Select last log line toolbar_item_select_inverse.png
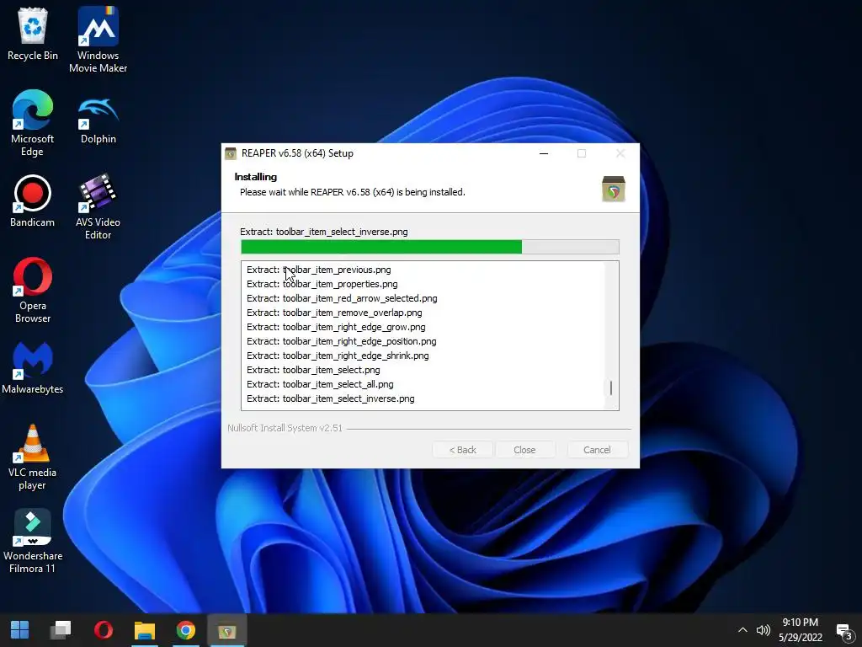The height and width of the screenshot is (647, 862). coord(330,398)
